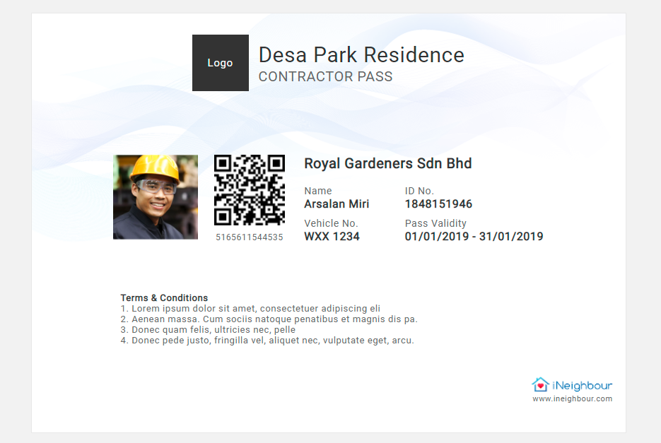Click the CONTRACTOR PASS subtitle
661x443 pixels.
coord(325,77)
